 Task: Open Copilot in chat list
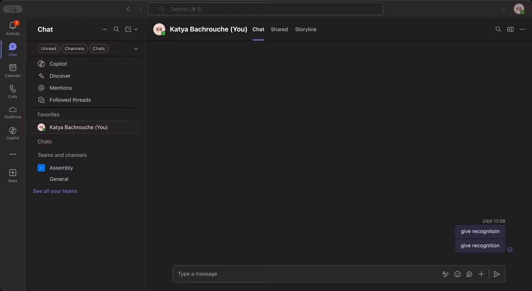click(86, 64)
